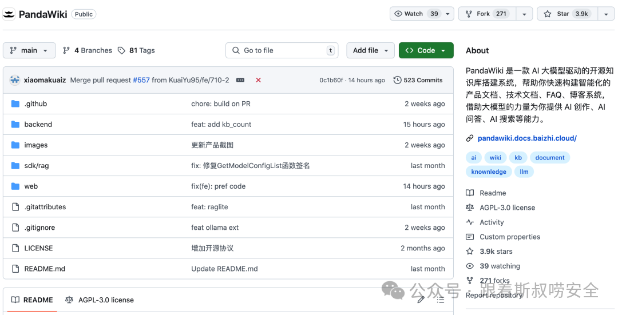The image size is (618, 315).
Task: Click the README.md file icon
Action: pyautogui.click(x=15, y=269)
